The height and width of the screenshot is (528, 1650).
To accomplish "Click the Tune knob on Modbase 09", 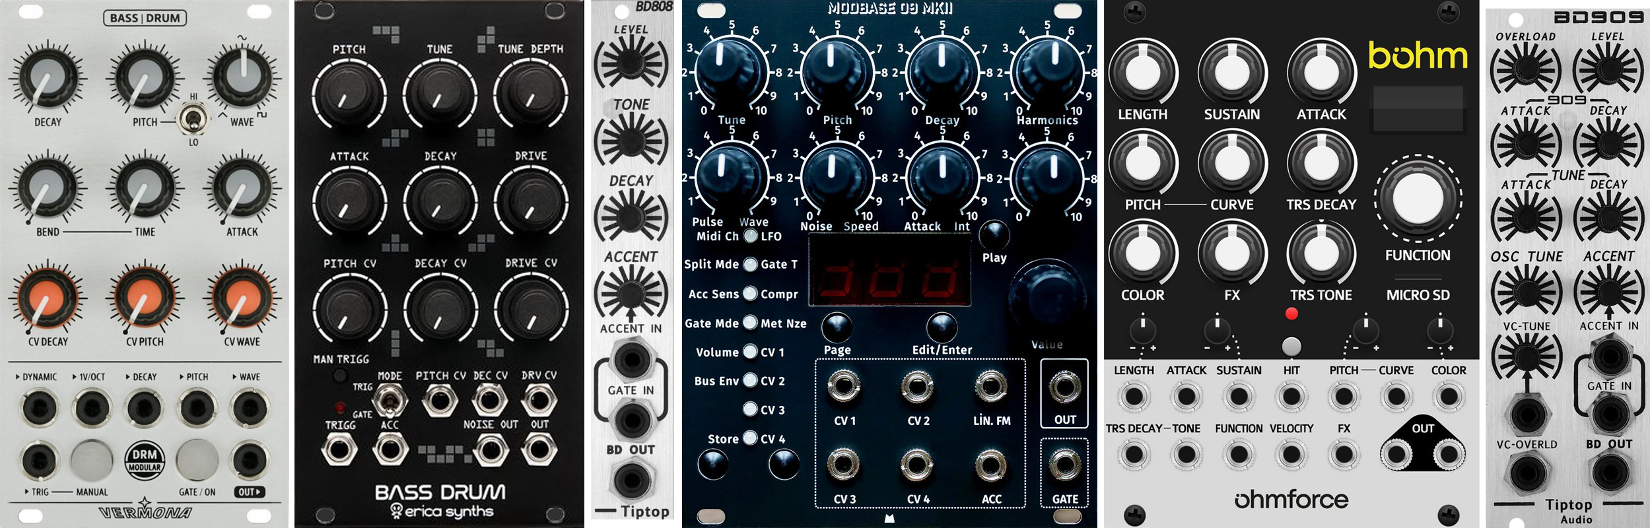I will tap(731, 72).
